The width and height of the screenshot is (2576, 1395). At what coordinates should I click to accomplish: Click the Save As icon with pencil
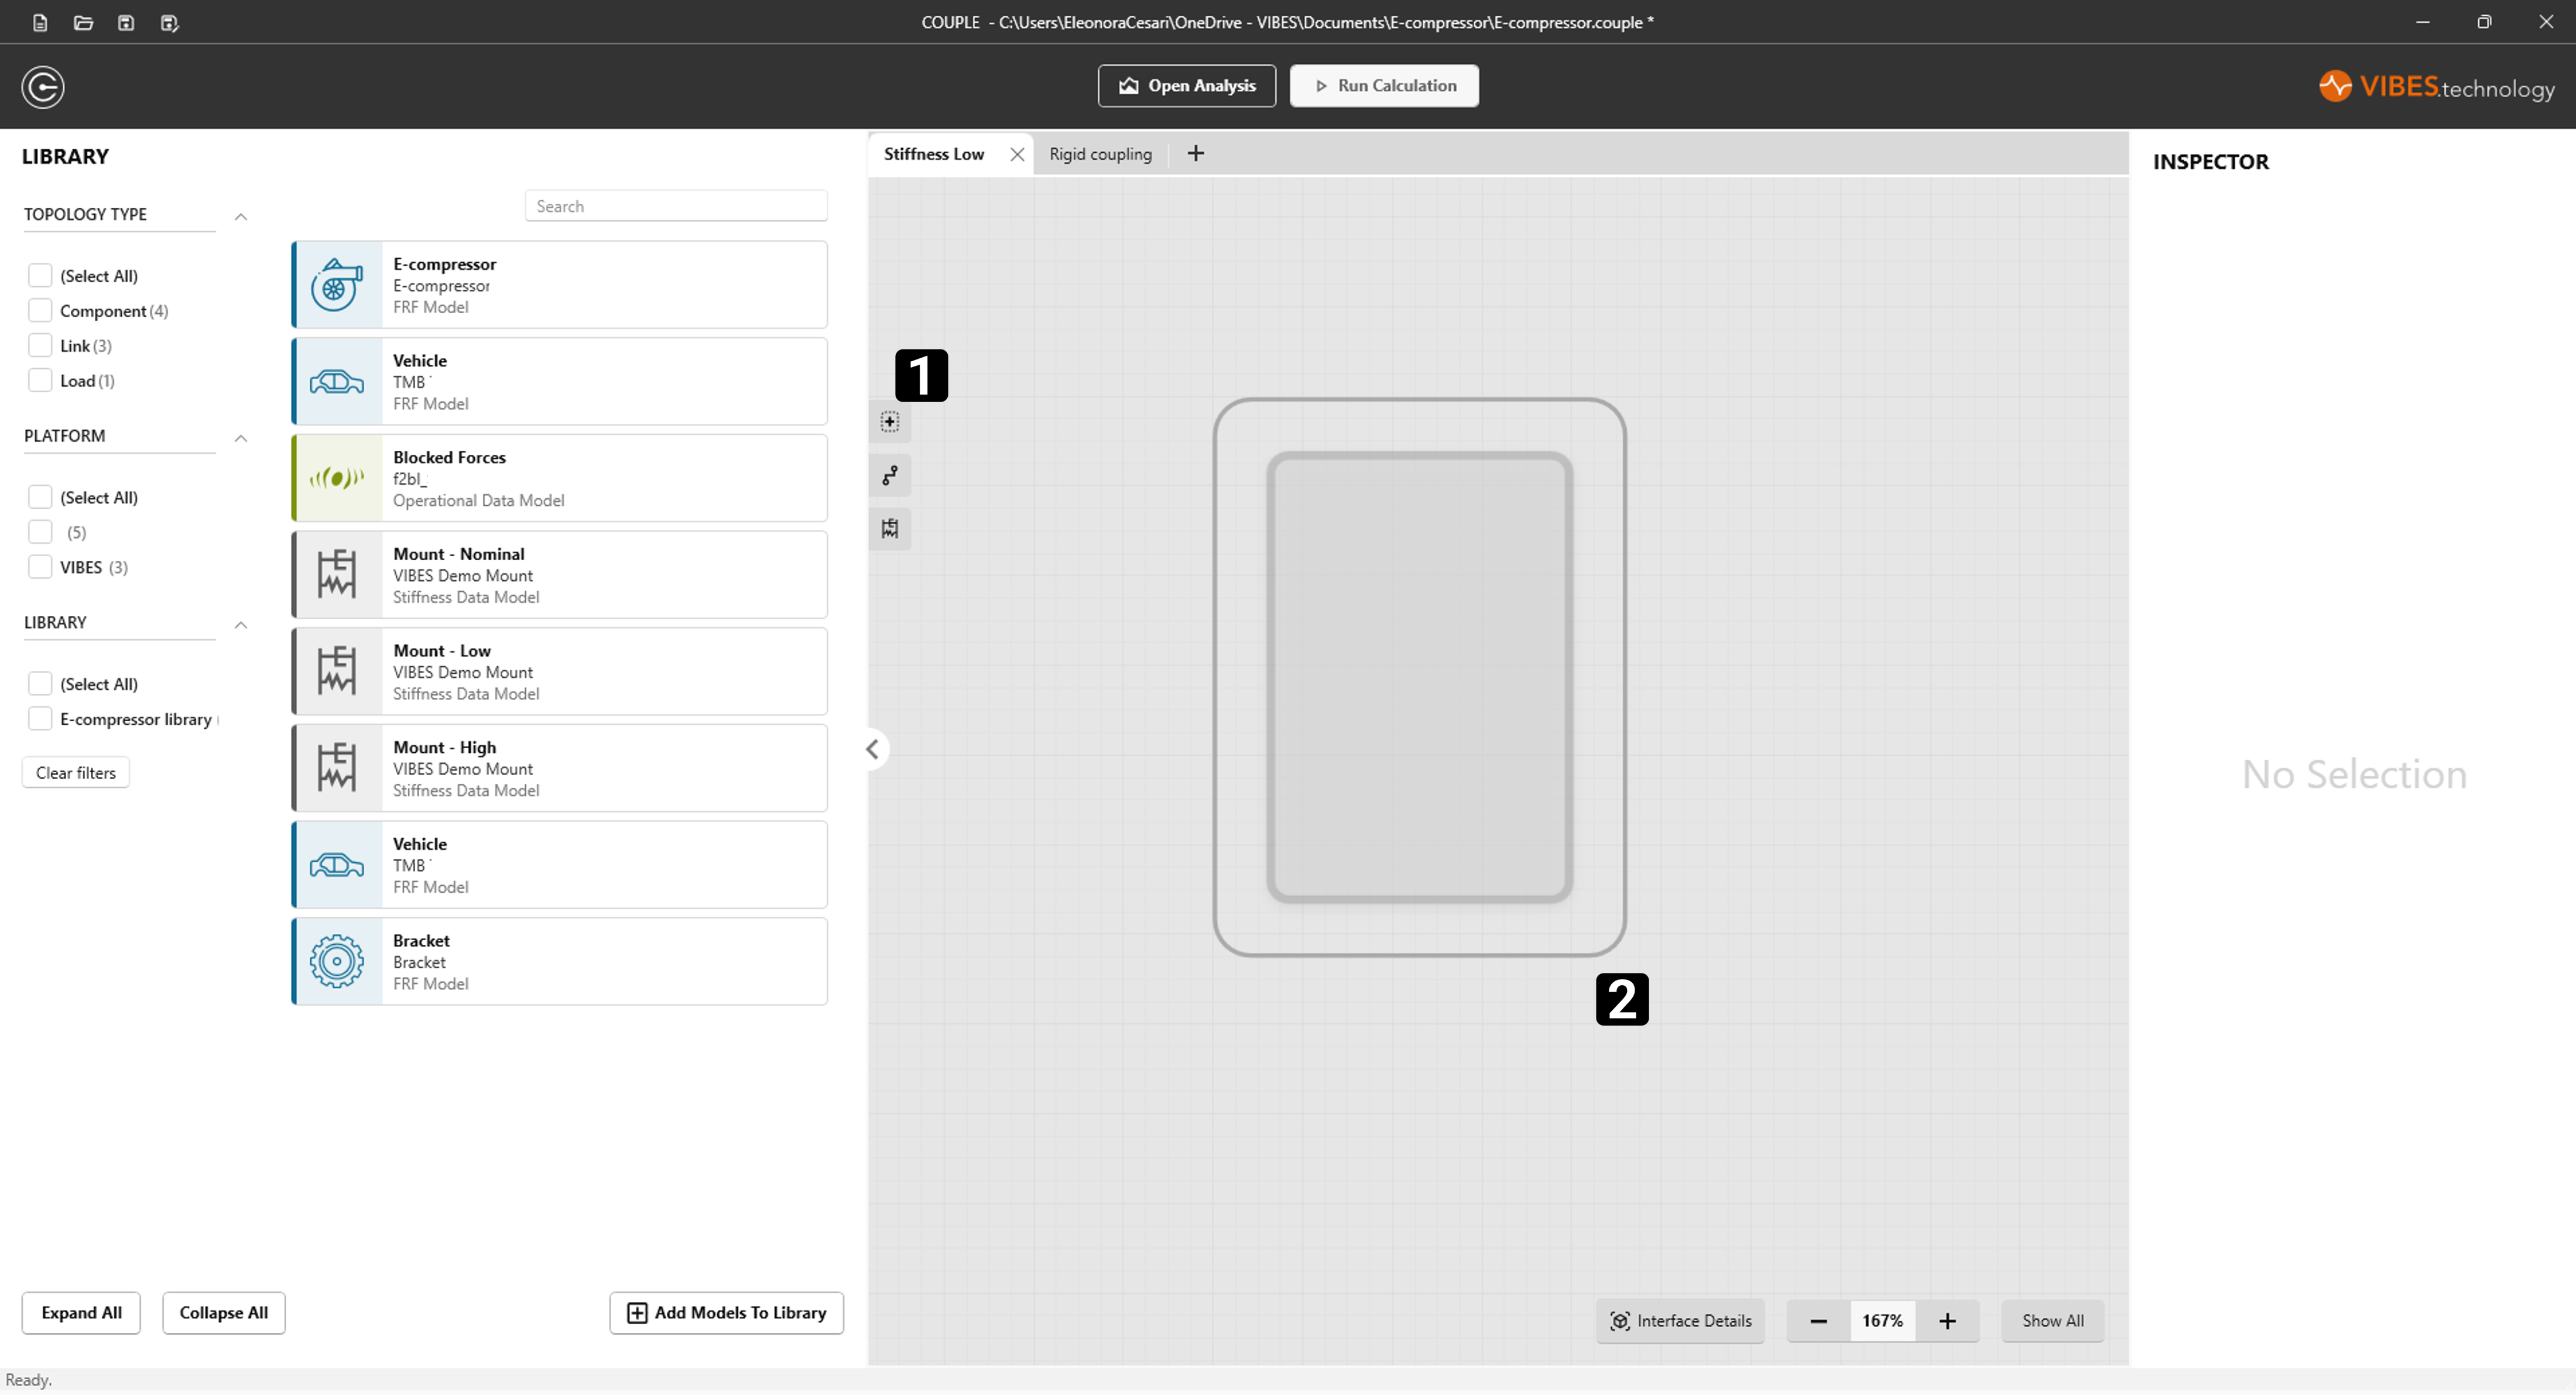coord(169,22)
